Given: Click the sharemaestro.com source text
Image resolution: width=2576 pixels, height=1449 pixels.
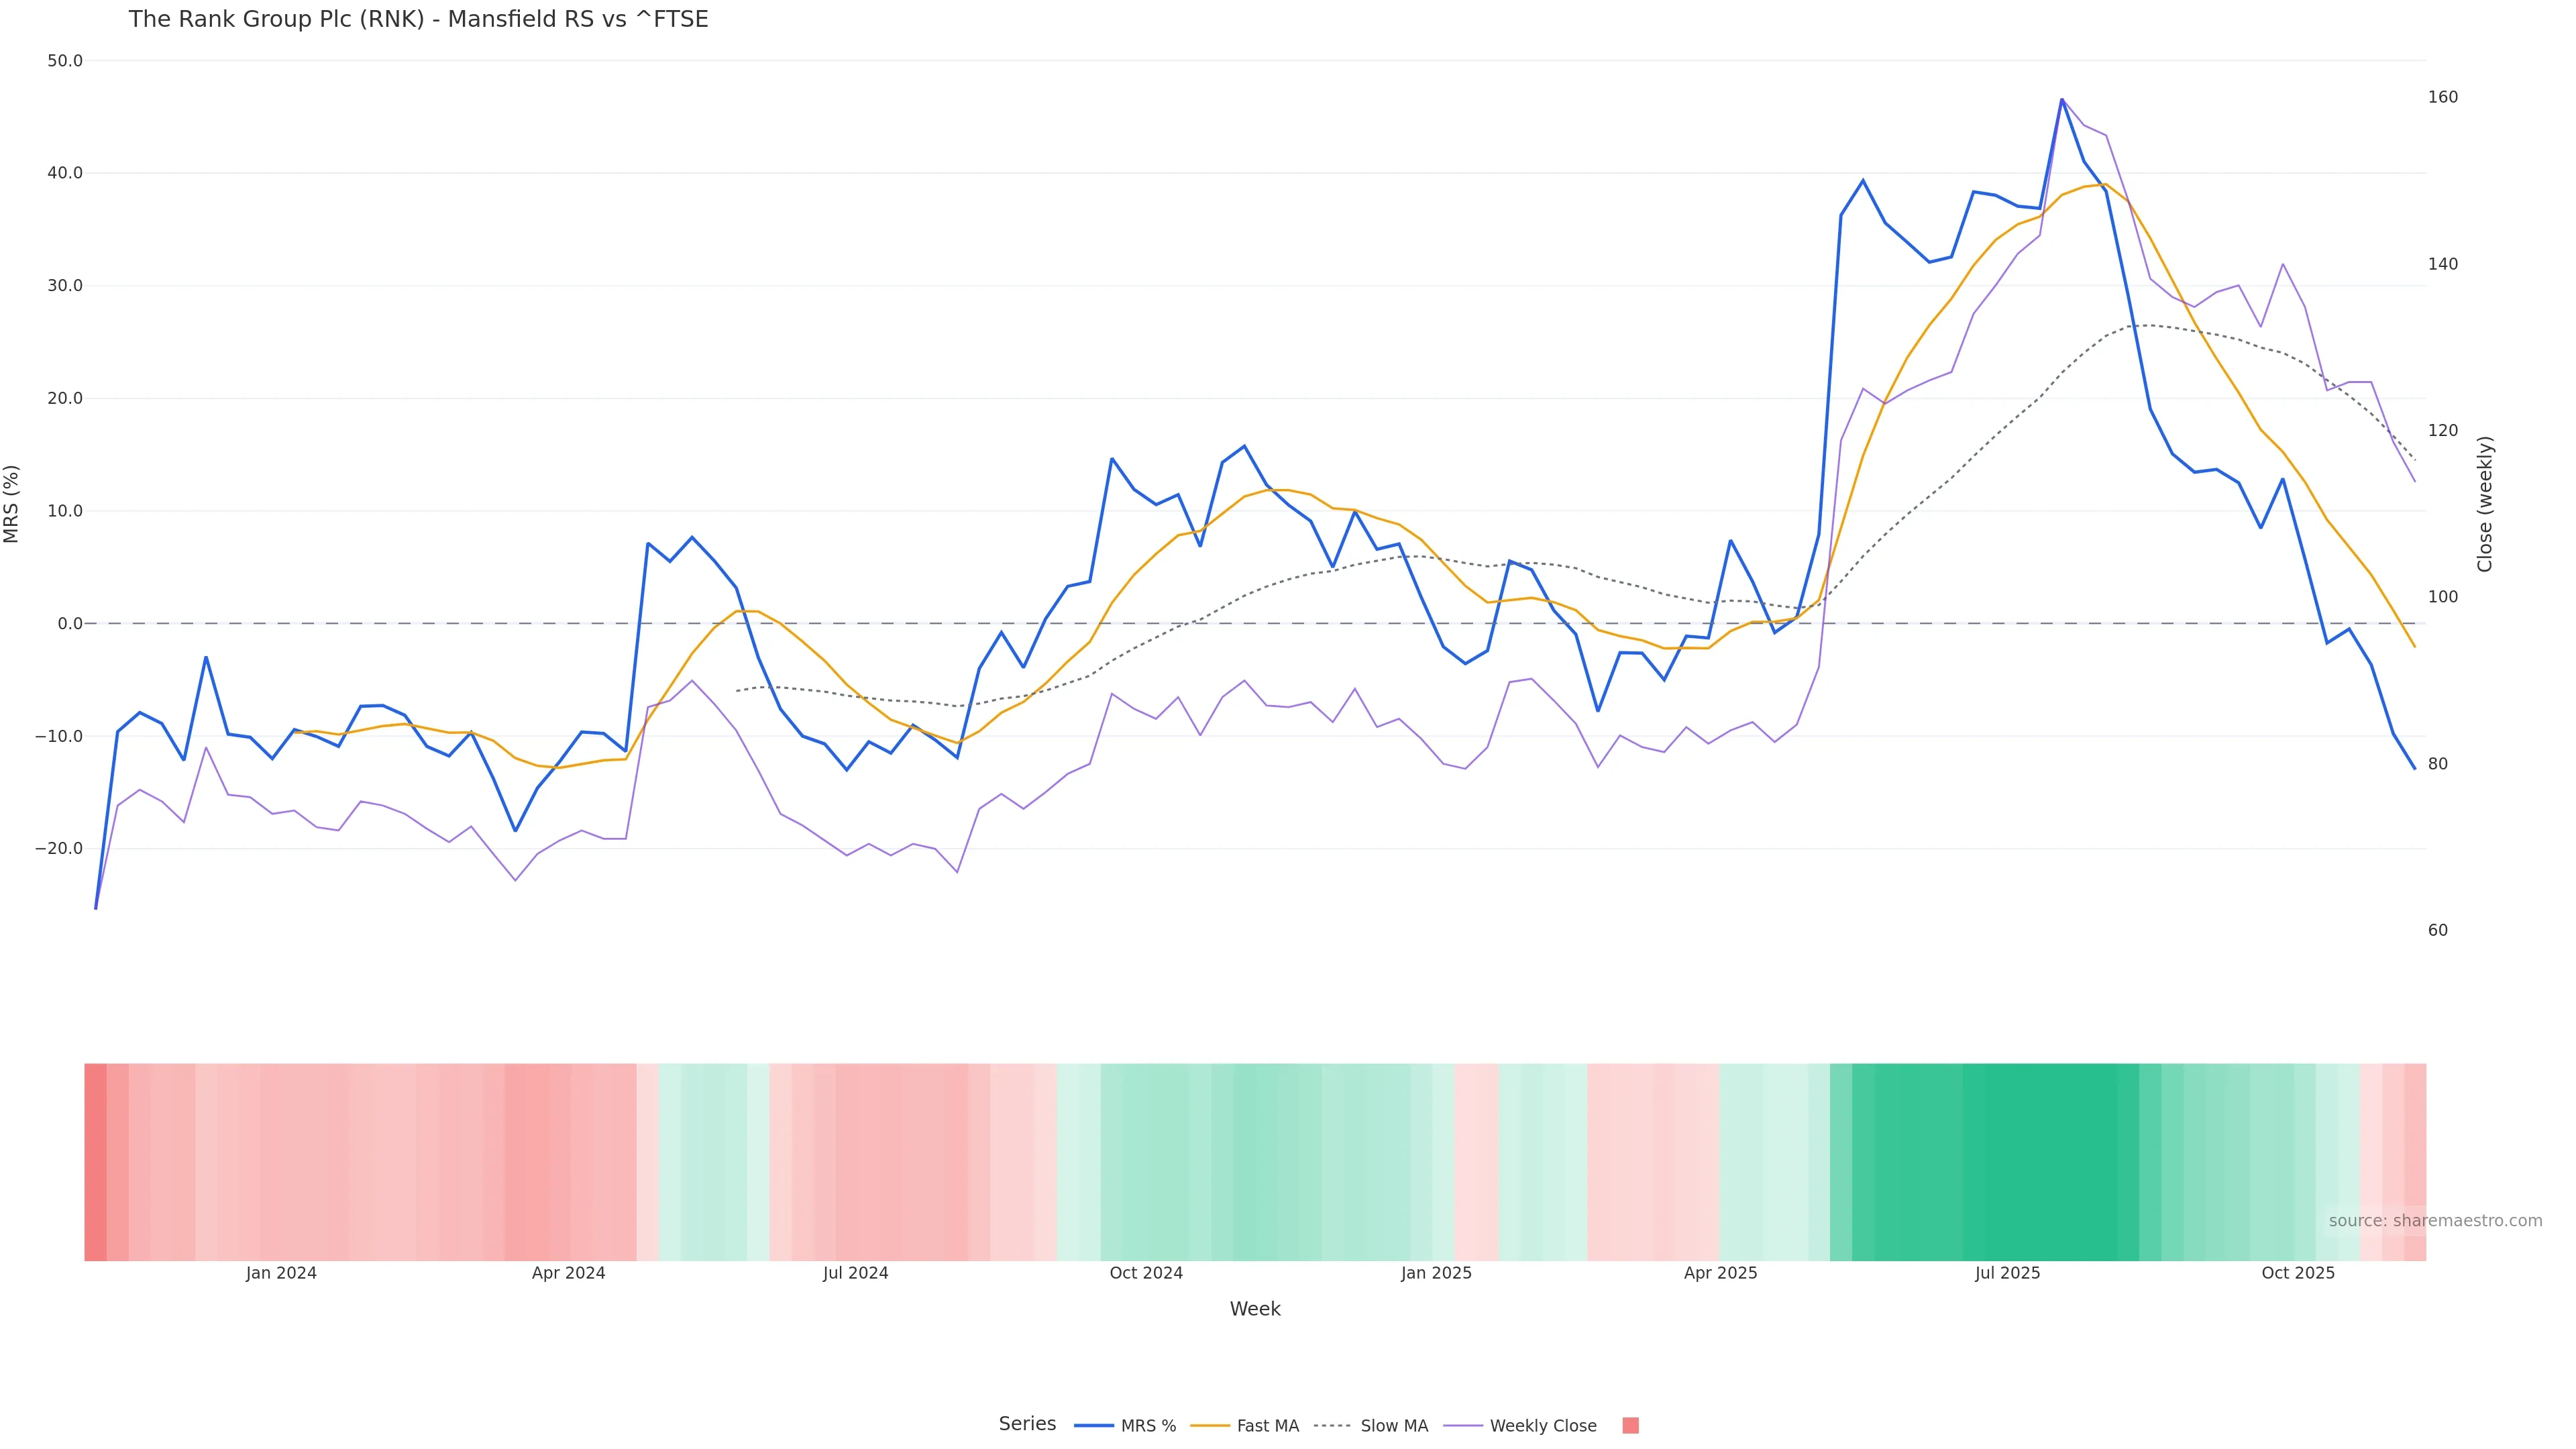Looking at the screenshot, I should click(x=2434, y=1221).
